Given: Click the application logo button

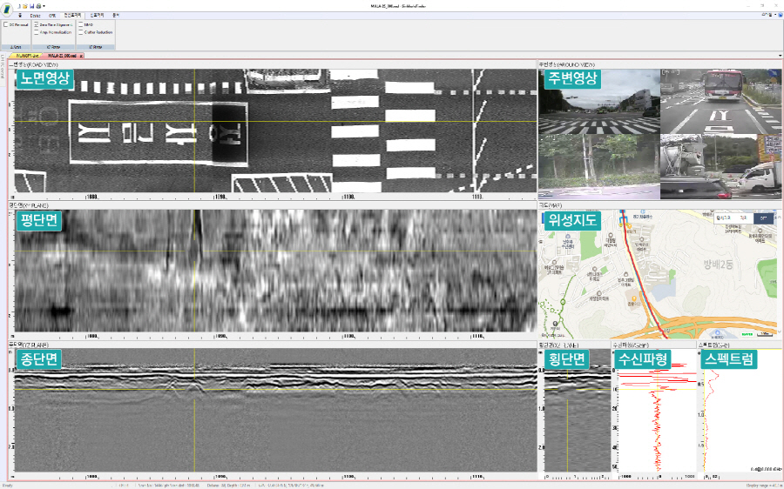Looking at the screenshot, I should click(x=8, y=7).
